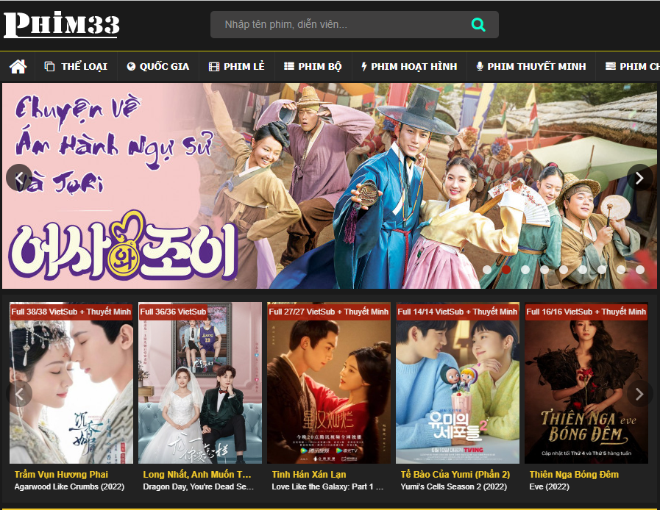Move movie carousel to previous items

[19, 394]
